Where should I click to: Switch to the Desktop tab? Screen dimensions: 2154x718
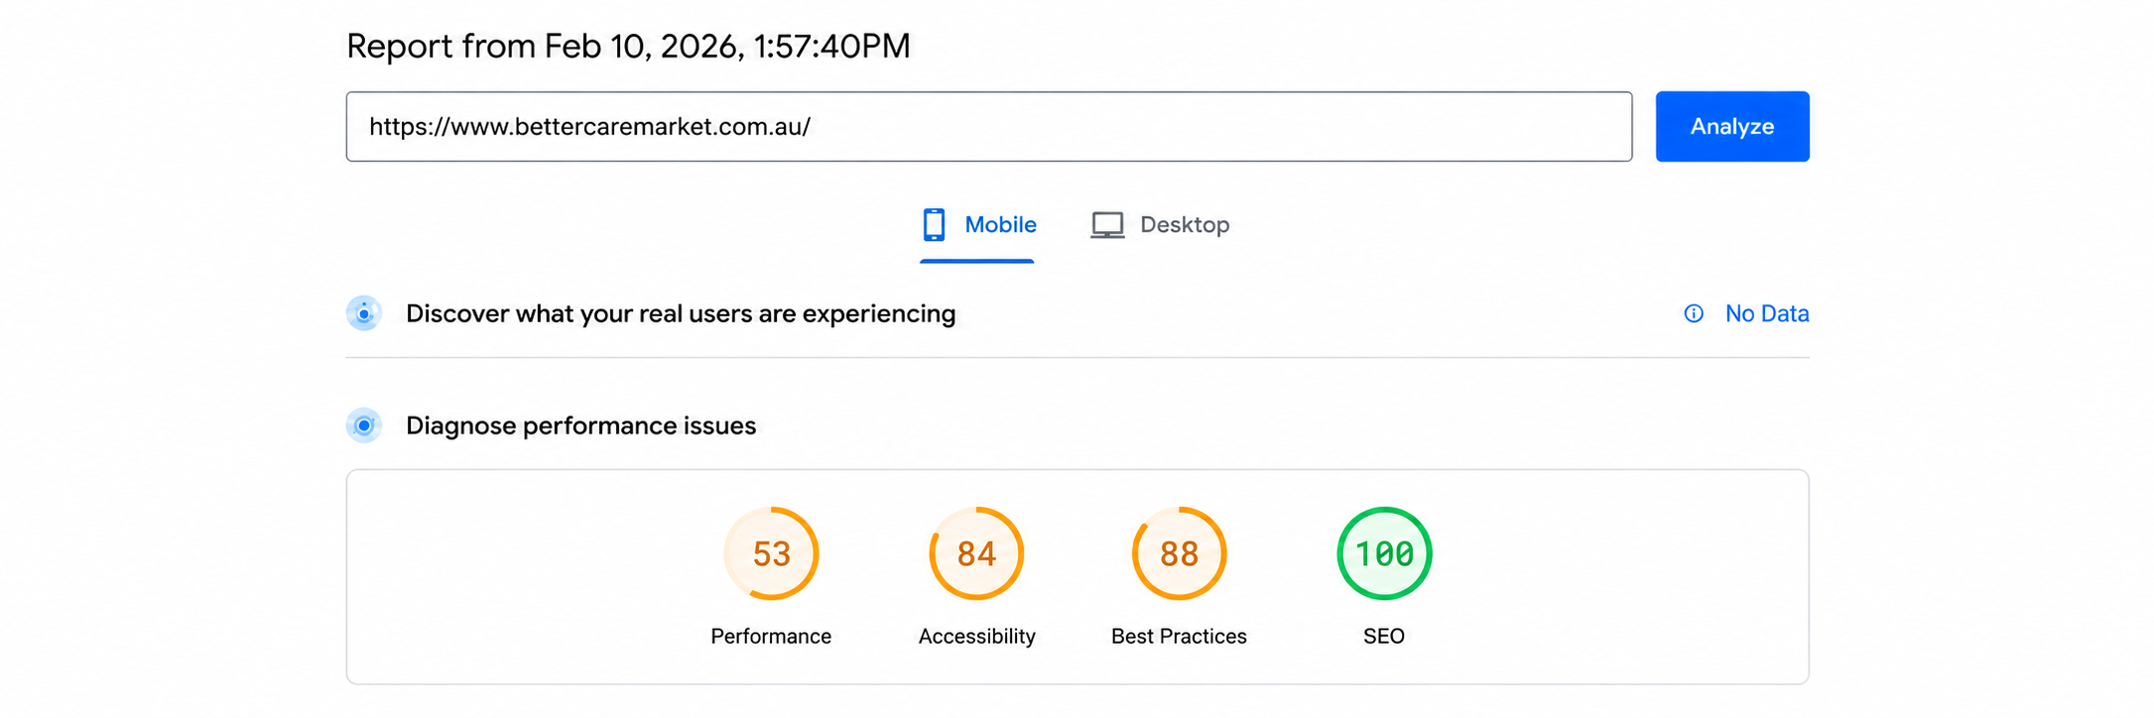click(1160, 225)
